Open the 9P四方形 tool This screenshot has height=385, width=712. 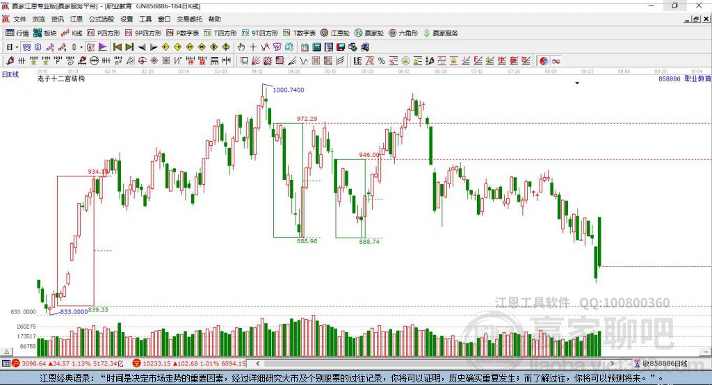[143, 33]
